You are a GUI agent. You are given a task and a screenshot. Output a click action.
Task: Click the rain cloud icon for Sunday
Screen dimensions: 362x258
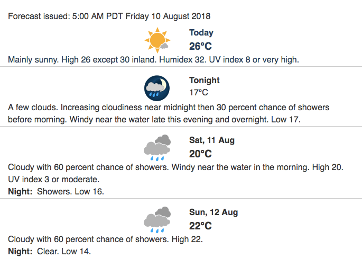(157, 219)
